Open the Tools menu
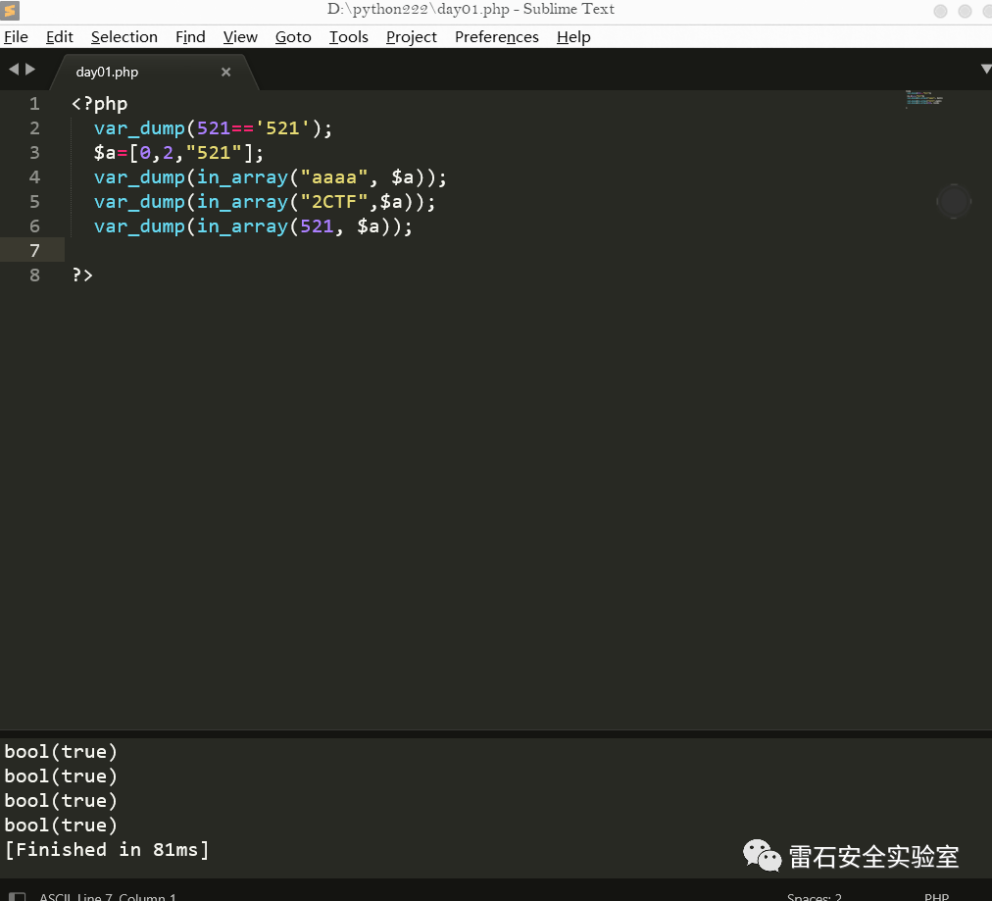Screen dimensions: 992x901 349,37
